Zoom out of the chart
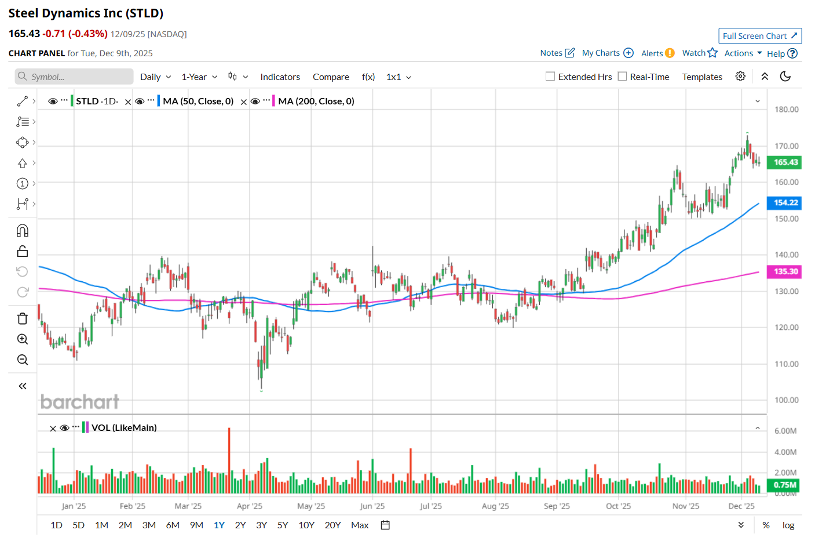The width and height of the screenshot is (826, 537). click(x=23, y=360)
